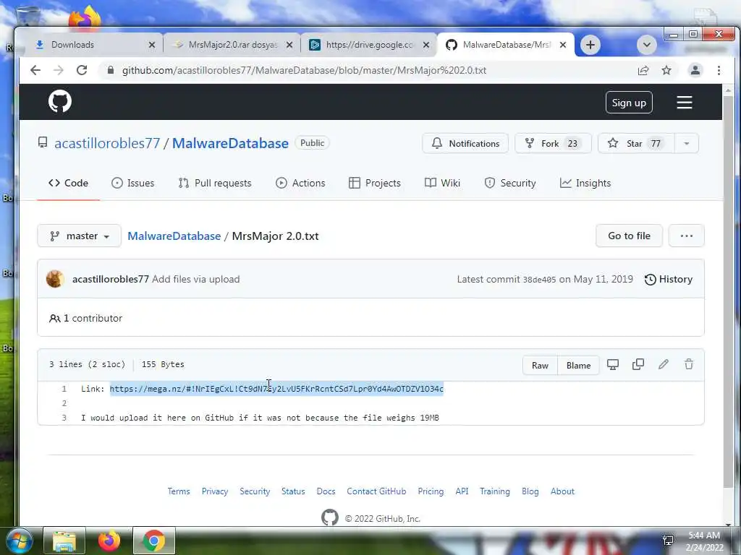Click the footer Contact GitHub link

[376, 491]
